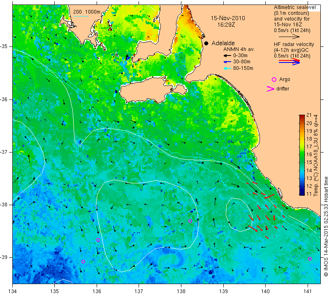Click the time text '16:29Z'
The height and width of the screenshot is (296, 329).
[226, 25]
